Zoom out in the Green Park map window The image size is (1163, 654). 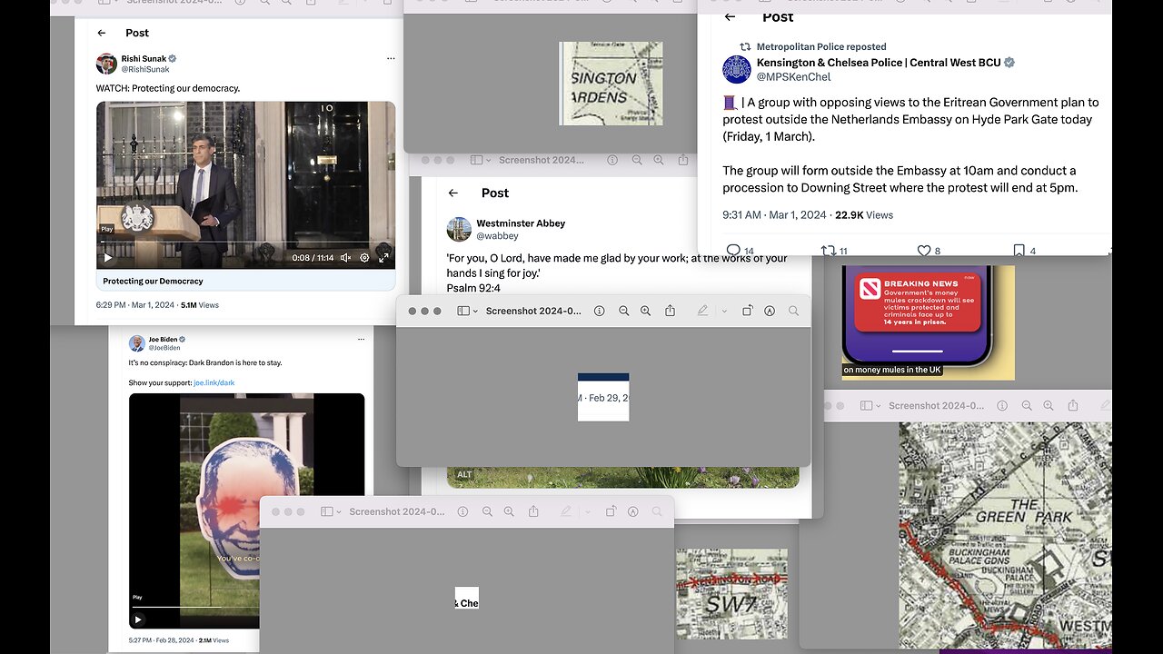click(1028, 406)
